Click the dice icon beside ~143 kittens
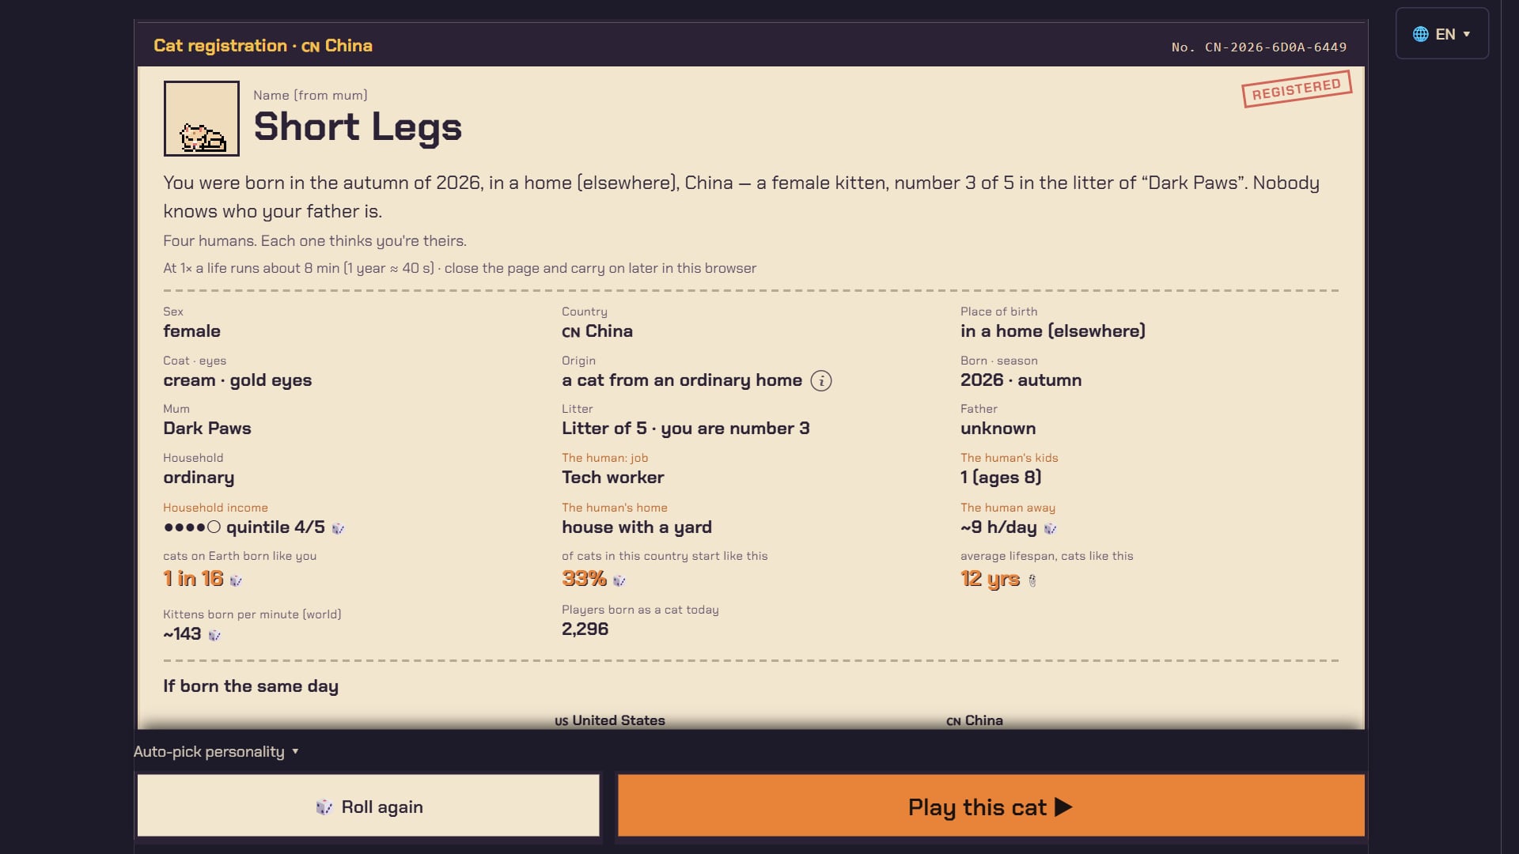Image resolution: width=1519 pixels, height=854 pixels. [x=214, y=635]
